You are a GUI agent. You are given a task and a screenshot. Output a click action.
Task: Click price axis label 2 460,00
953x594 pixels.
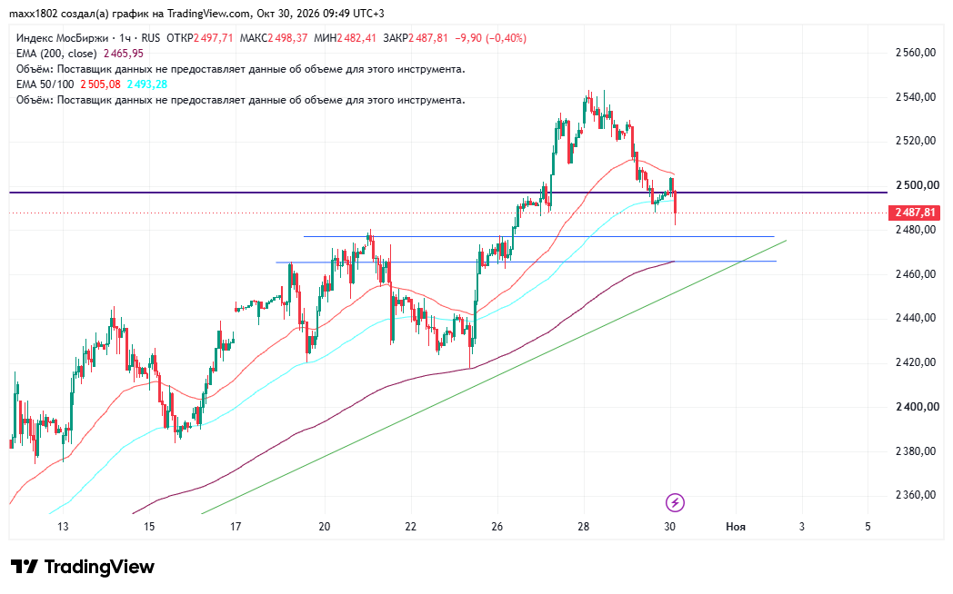tap(916, 274)
